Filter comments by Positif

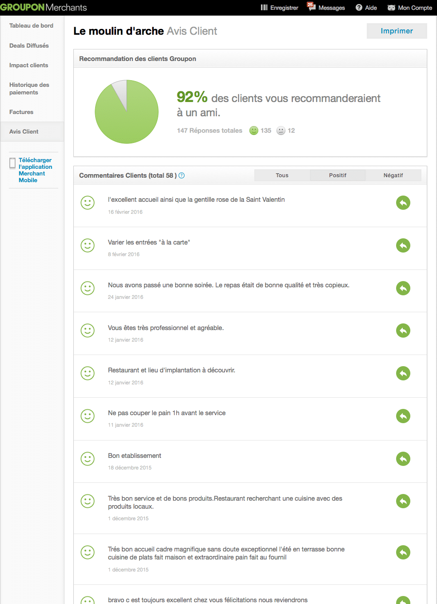tap(337, 175)
